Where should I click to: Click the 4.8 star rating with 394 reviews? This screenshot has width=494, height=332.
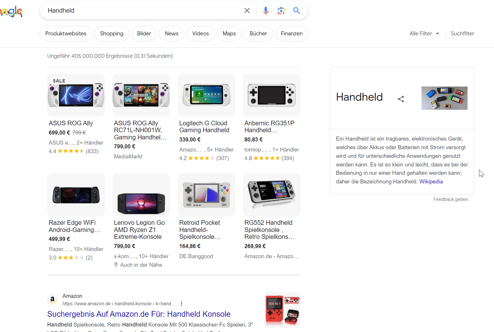pyautogui.click(x=269, y=158)
